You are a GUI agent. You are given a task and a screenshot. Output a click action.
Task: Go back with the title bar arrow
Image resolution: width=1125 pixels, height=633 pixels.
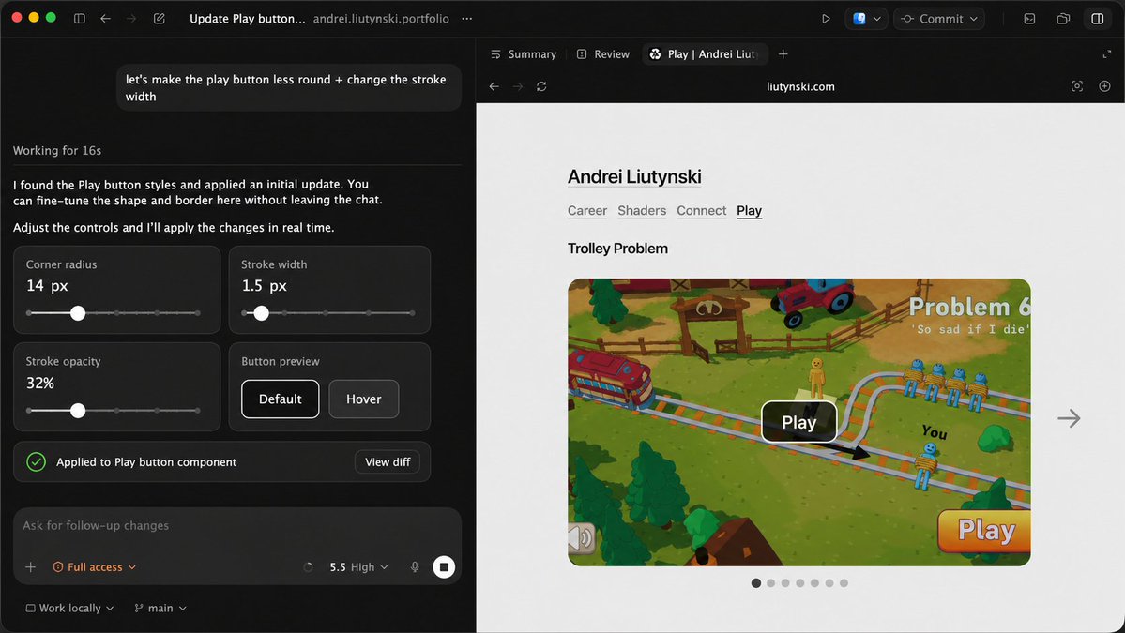pos(105,19)
